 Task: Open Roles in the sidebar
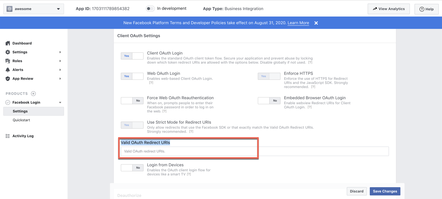pos(17,61)
